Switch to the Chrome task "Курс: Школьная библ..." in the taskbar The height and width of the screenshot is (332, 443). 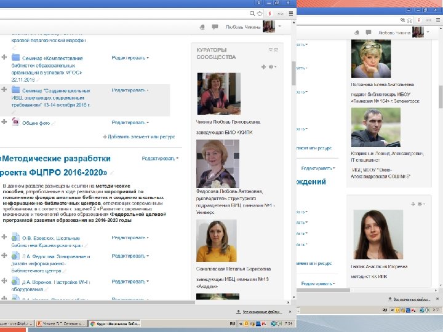(115, 323)
